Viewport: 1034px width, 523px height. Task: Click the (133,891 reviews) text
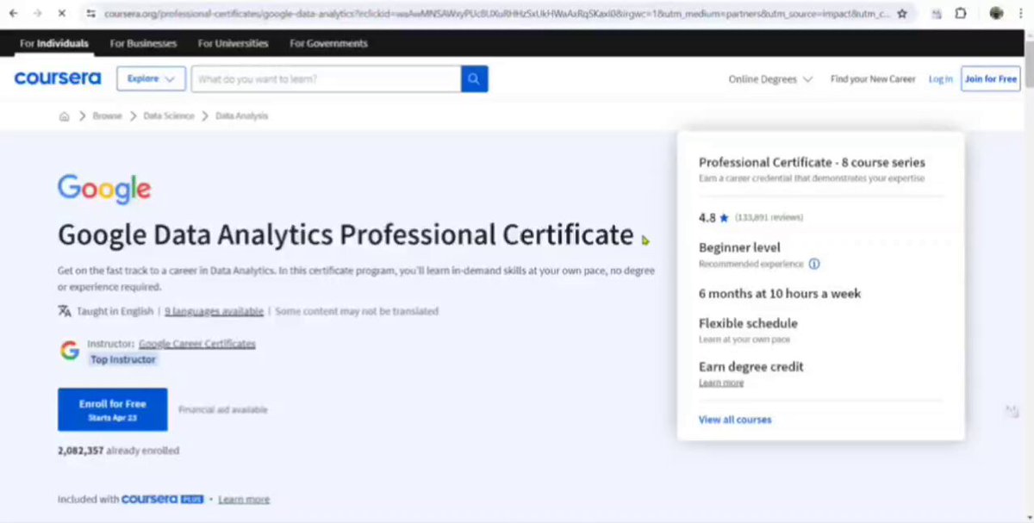[x=769, y=218]
